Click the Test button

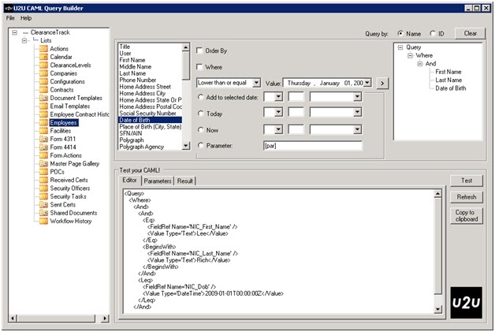click(x=467, y=181)
